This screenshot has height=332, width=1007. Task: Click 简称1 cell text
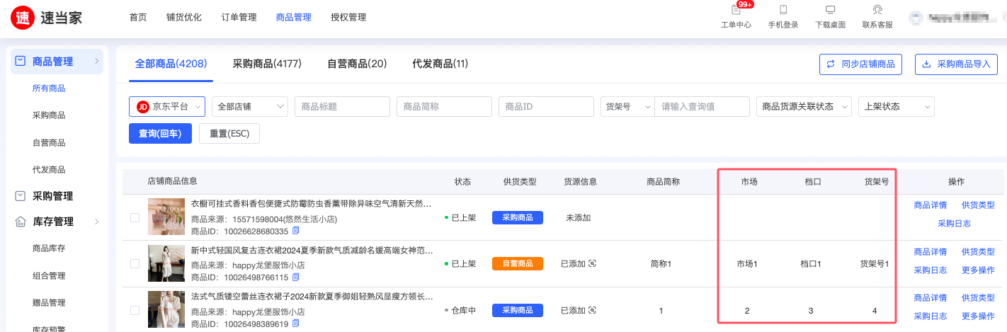661,264
